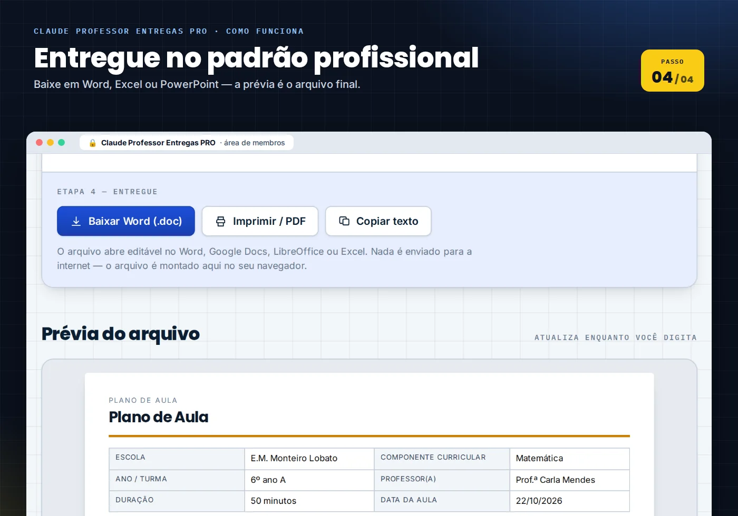Click the download arrow icon on Baixar Word
The image size is (738, 516).
(76, 221)
